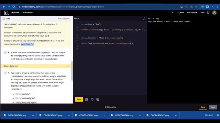Screen dimensions: 220x123
Task: Open the user profile avatar
Action: 214,13
